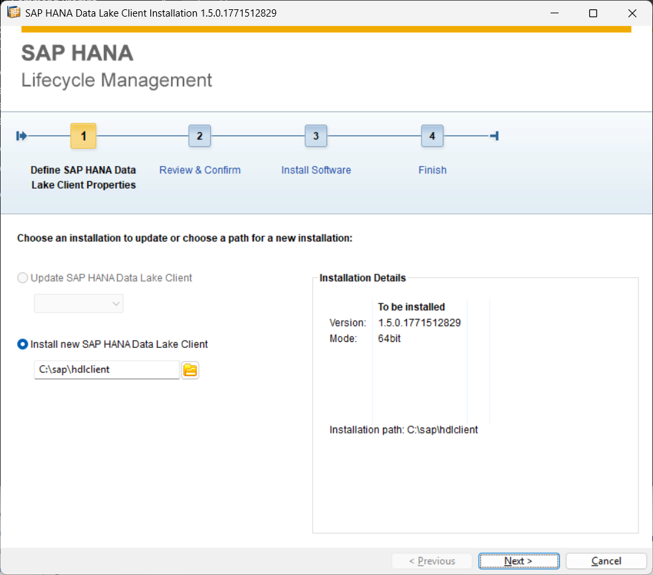
Task: Open the folder browse icon beside path field
Action: 190,370
